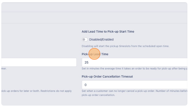Click the truncated 'mer.' text under the left field
The image size is (189, 108).
(4, 68)
